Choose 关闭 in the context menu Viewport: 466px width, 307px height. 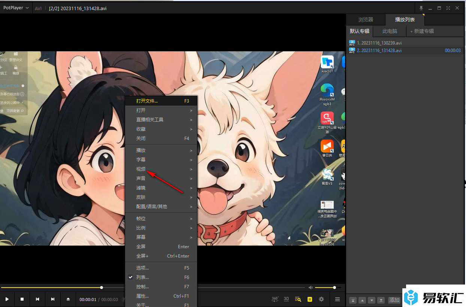[x=161, y=138]
